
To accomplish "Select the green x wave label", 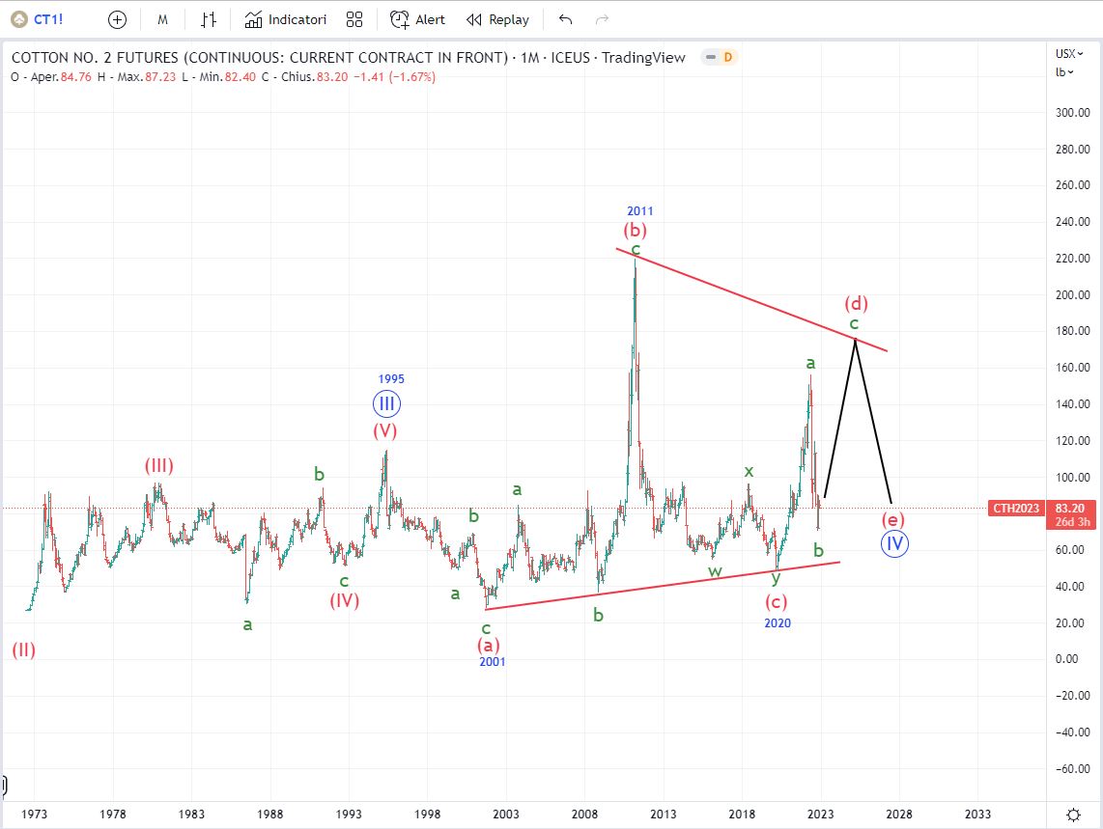I will pyautogui.click(x=749, y=471).
